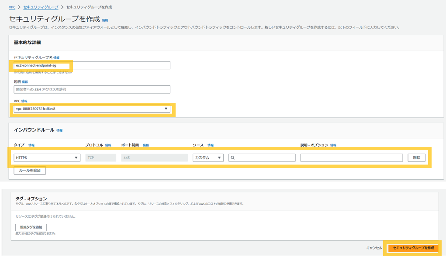Go to セキュリティグループ breadcrumb link
This screenshot has height=256, width=446.
pyautogui.click(x=41, y=7)
